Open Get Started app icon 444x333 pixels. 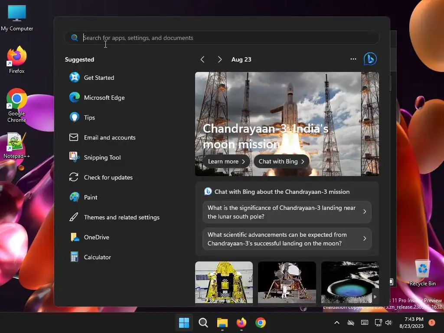[x=75, y=77]
